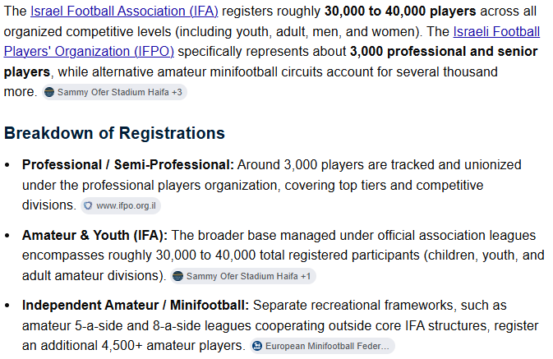Expand the +3 additional sources count
Viewport: 553px width, 359px height.
177,92
